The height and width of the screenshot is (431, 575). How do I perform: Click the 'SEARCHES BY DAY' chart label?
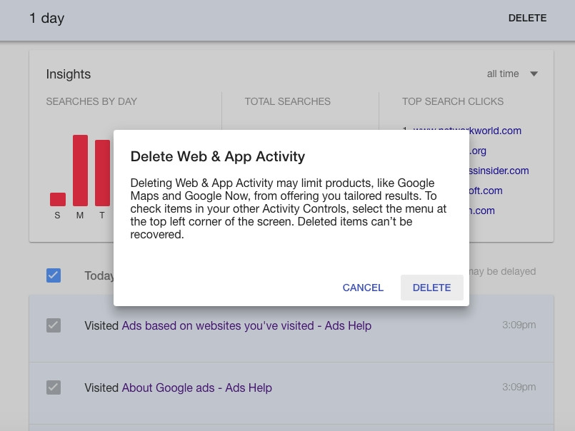point(91,101)
